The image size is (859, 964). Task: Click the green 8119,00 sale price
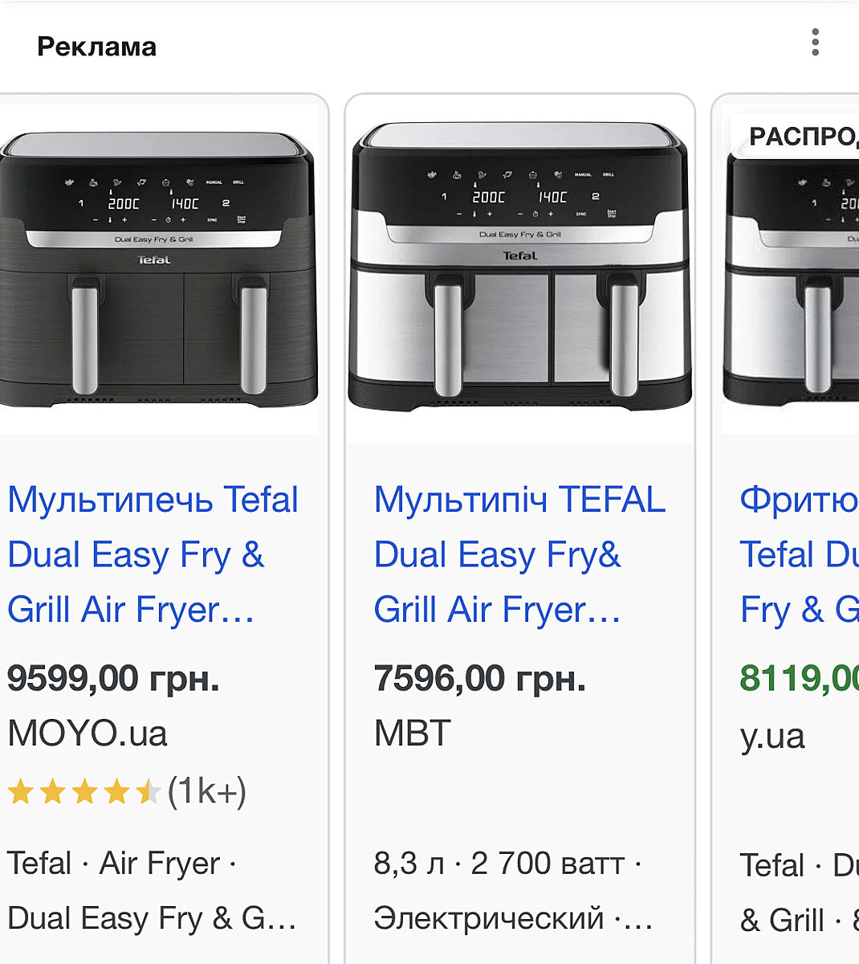pos(799,679)
